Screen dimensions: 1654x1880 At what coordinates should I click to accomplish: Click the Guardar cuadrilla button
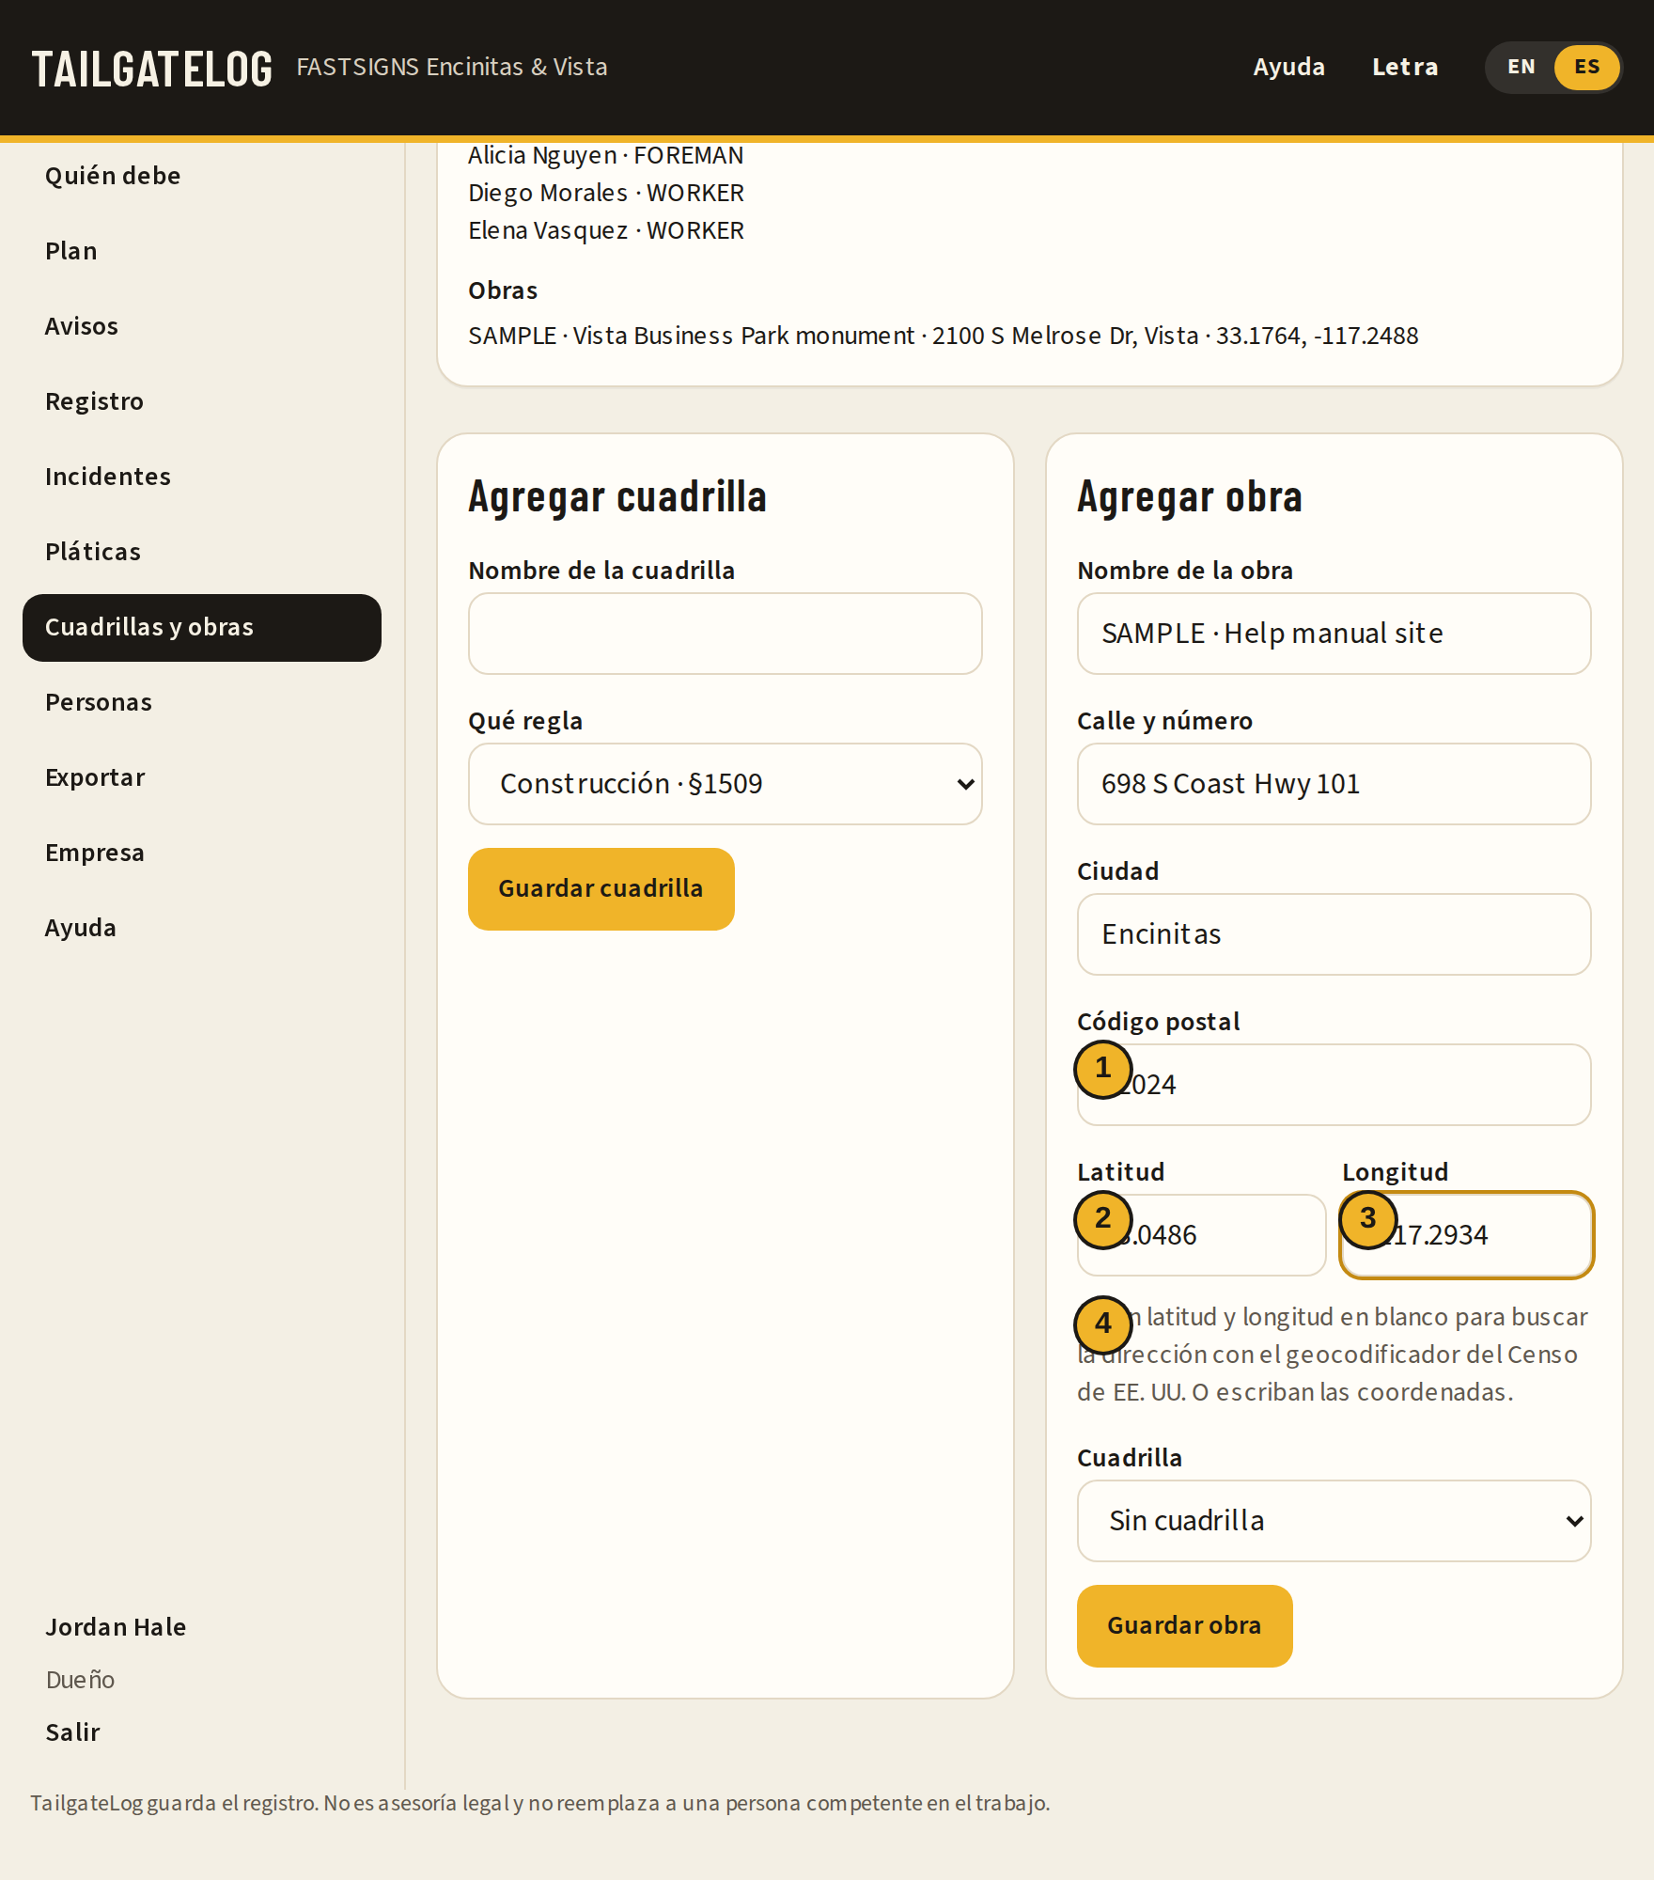(601, 889)
